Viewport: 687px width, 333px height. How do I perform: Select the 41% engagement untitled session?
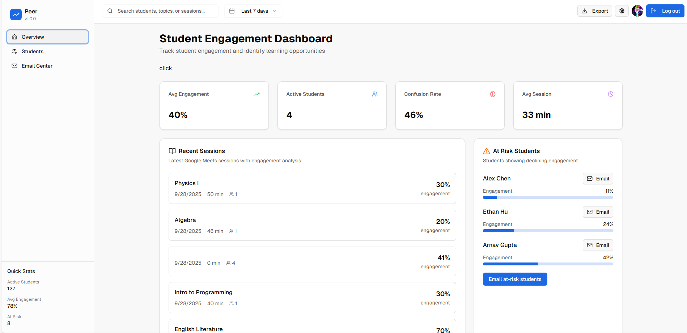[x=312, y=261]
